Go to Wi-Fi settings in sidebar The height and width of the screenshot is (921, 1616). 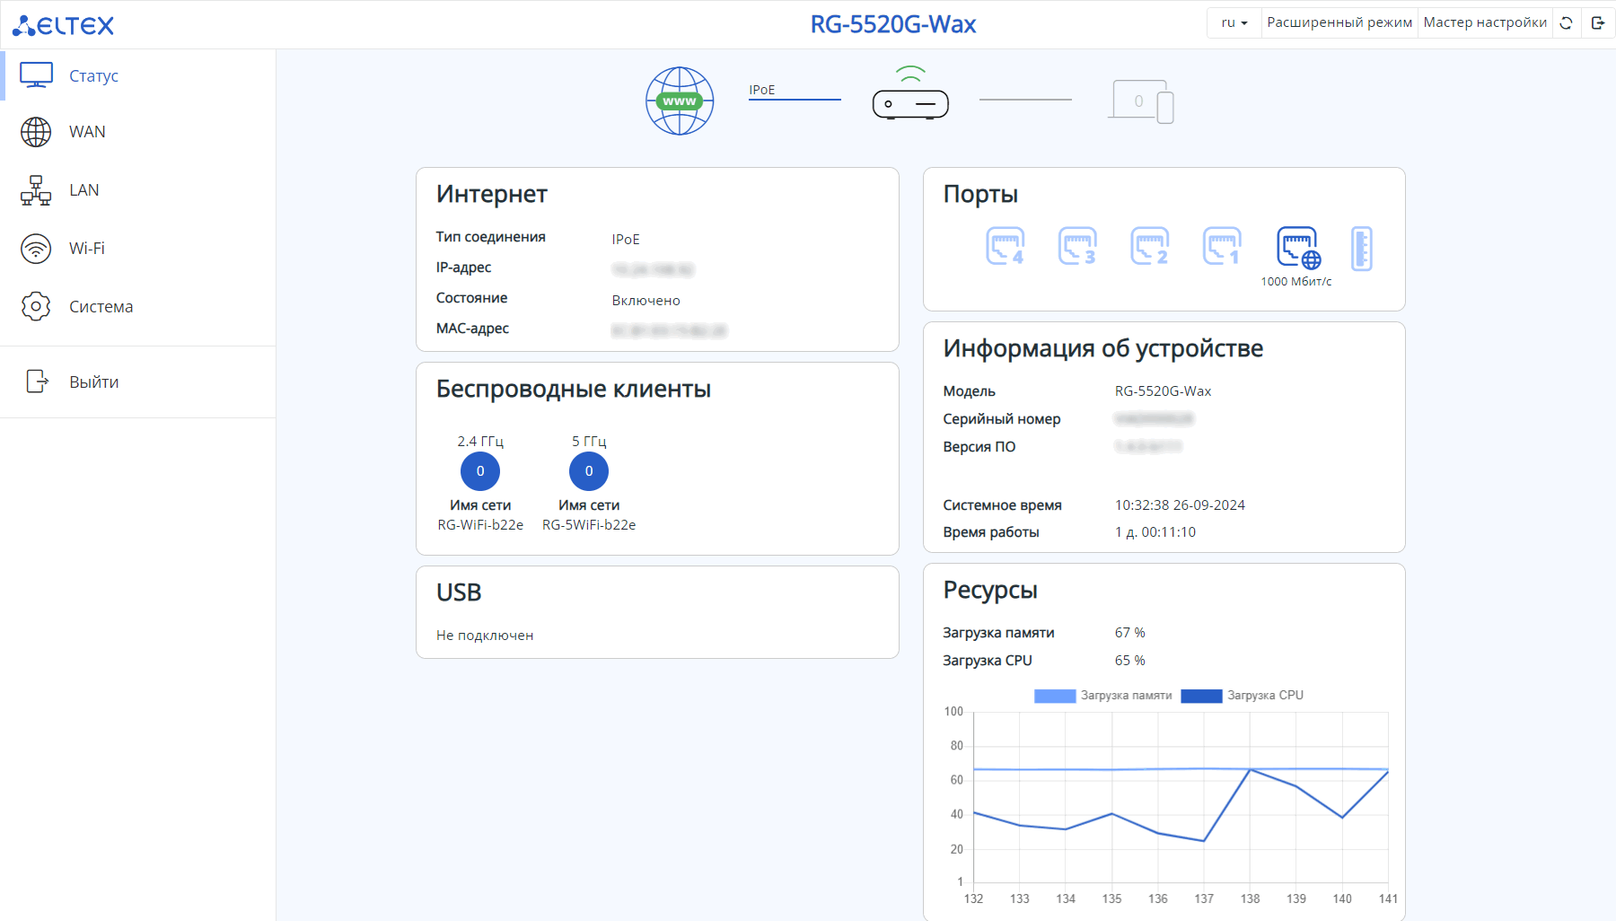[x=86, y=249]
